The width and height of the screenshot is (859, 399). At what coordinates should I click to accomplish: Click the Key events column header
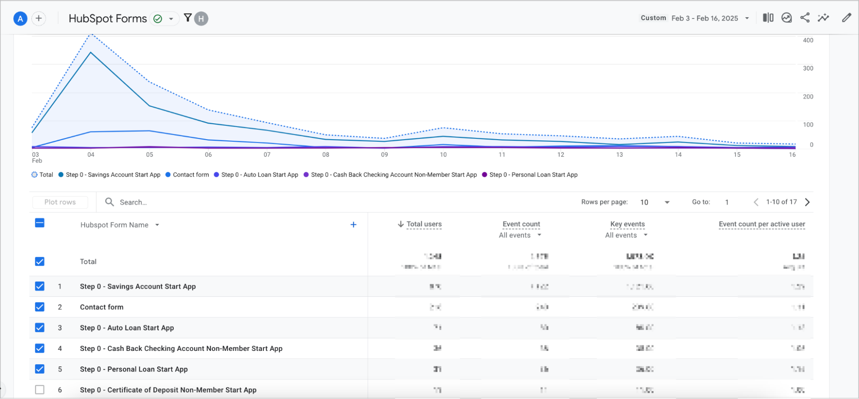627,224
